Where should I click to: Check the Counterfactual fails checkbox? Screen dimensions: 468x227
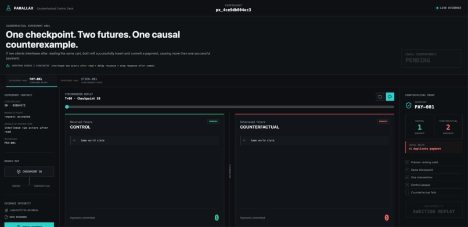(407, 192)
